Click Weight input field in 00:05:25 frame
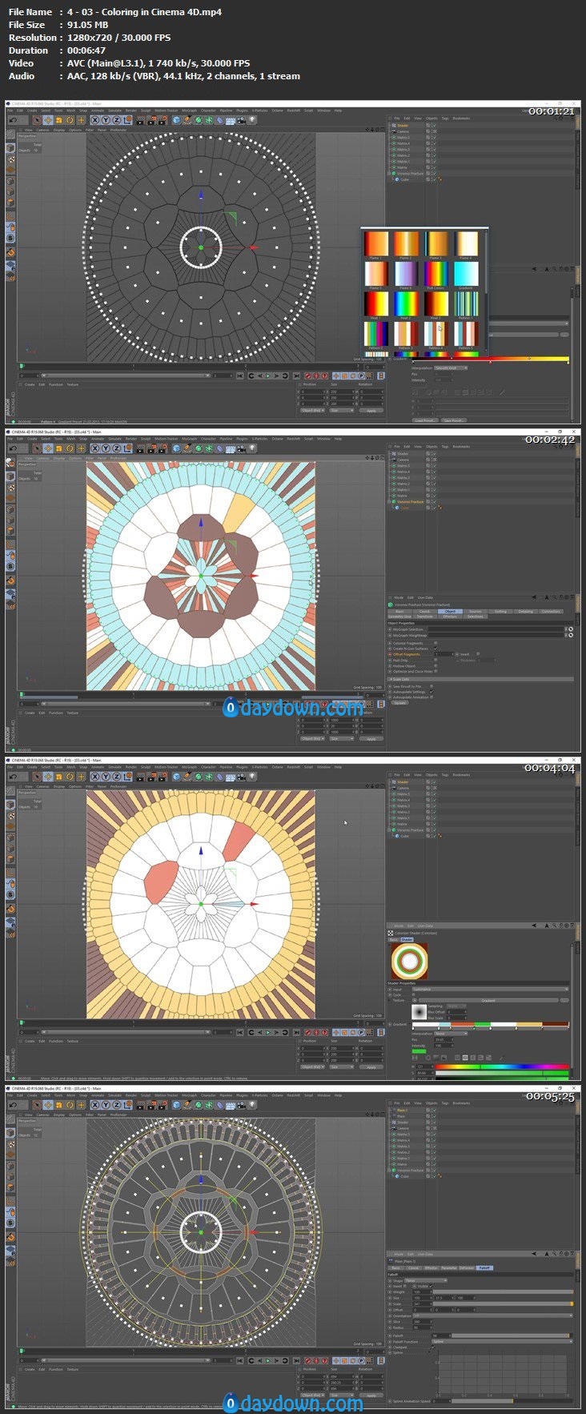This screenshot has height=1414, width=586. coord(422,1292)
